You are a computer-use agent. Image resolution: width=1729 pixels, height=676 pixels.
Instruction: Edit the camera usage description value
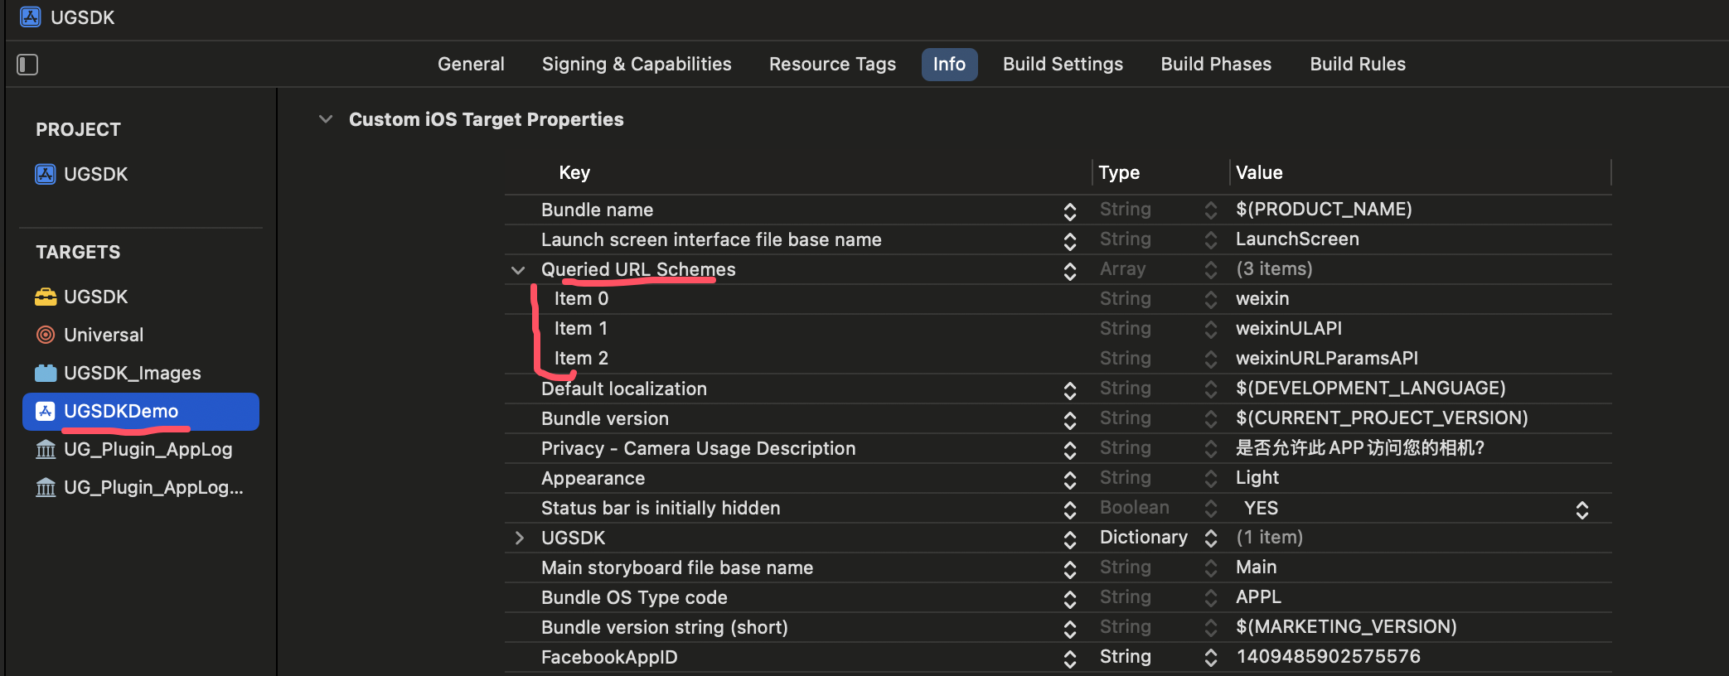tap(1359, 448)
